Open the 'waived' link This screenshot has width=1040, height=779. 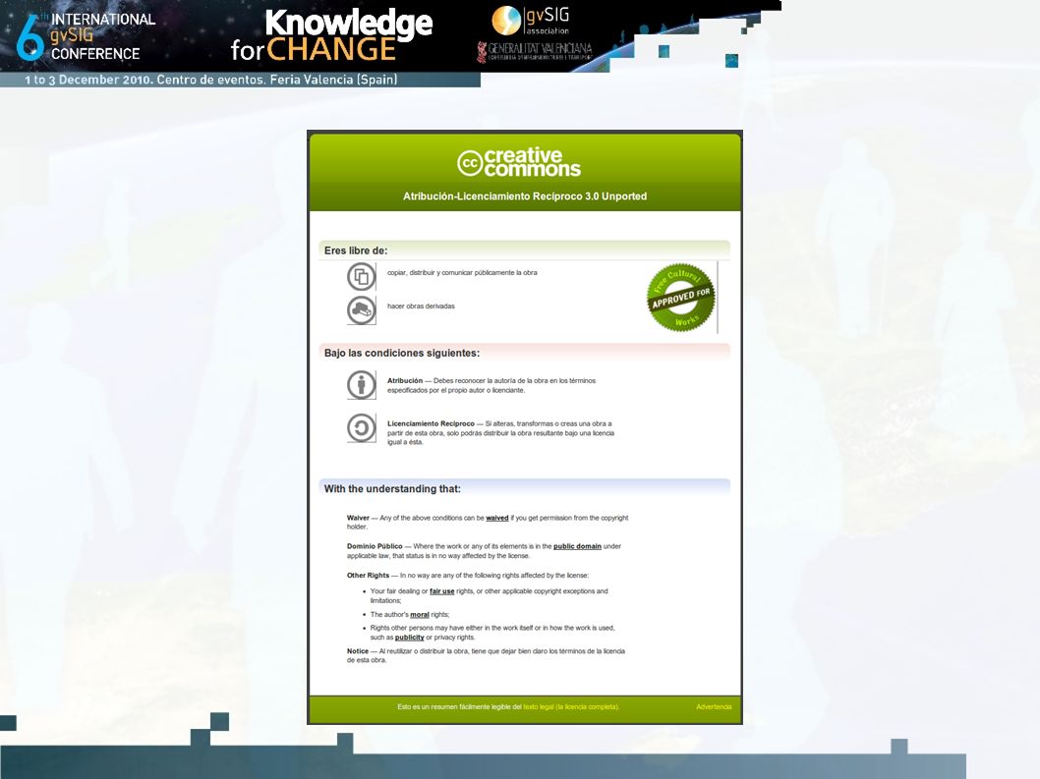[x=496, y=518]
